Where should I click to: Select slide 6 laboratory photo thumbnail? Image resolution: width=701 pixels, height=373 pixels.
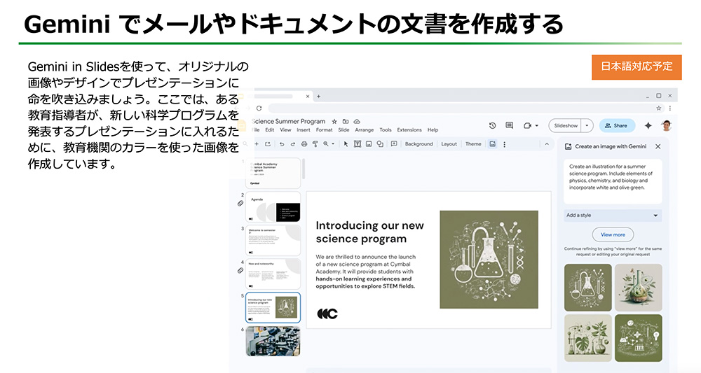tap(273, 342)
